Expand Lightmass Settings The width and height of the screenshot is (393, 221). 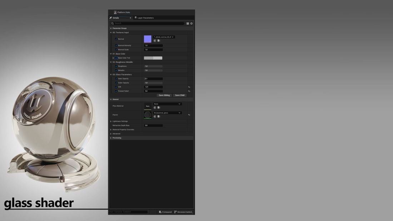(111, 121)
